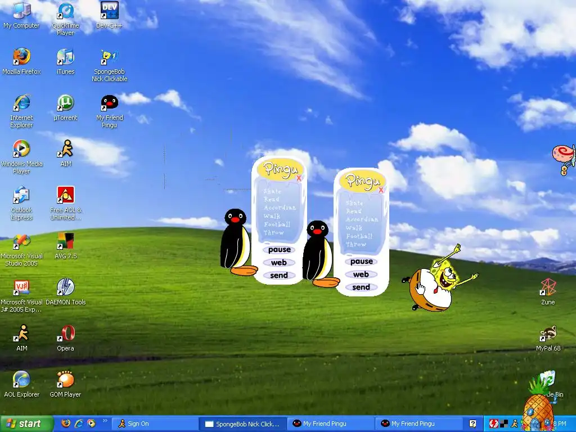Screen dimensions: 576x432
Task: Close the left Pingu panel with its red X
Action: (x=299, y=178)
